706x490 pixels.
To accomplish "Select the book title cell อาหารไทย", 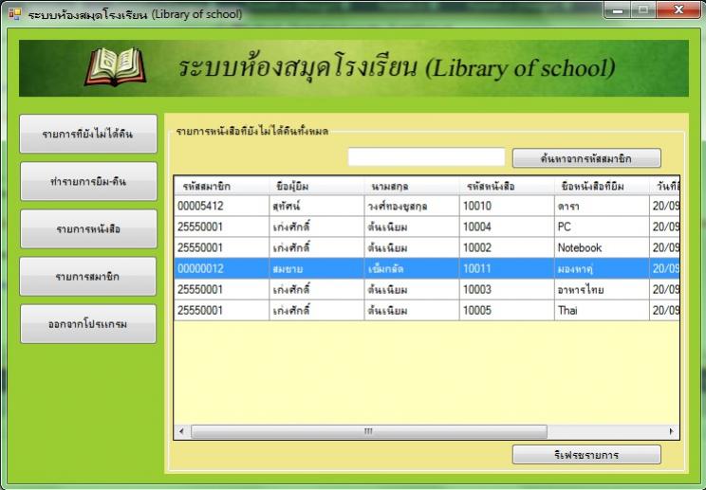I will pyautogui.click(x=602, y=289).
